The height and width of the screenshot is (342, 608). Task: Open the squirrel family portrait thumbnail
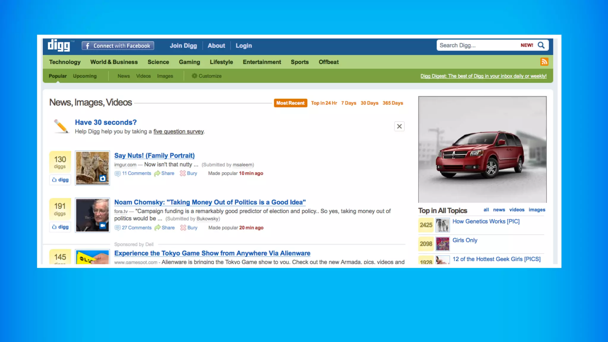tap(92, 168)
